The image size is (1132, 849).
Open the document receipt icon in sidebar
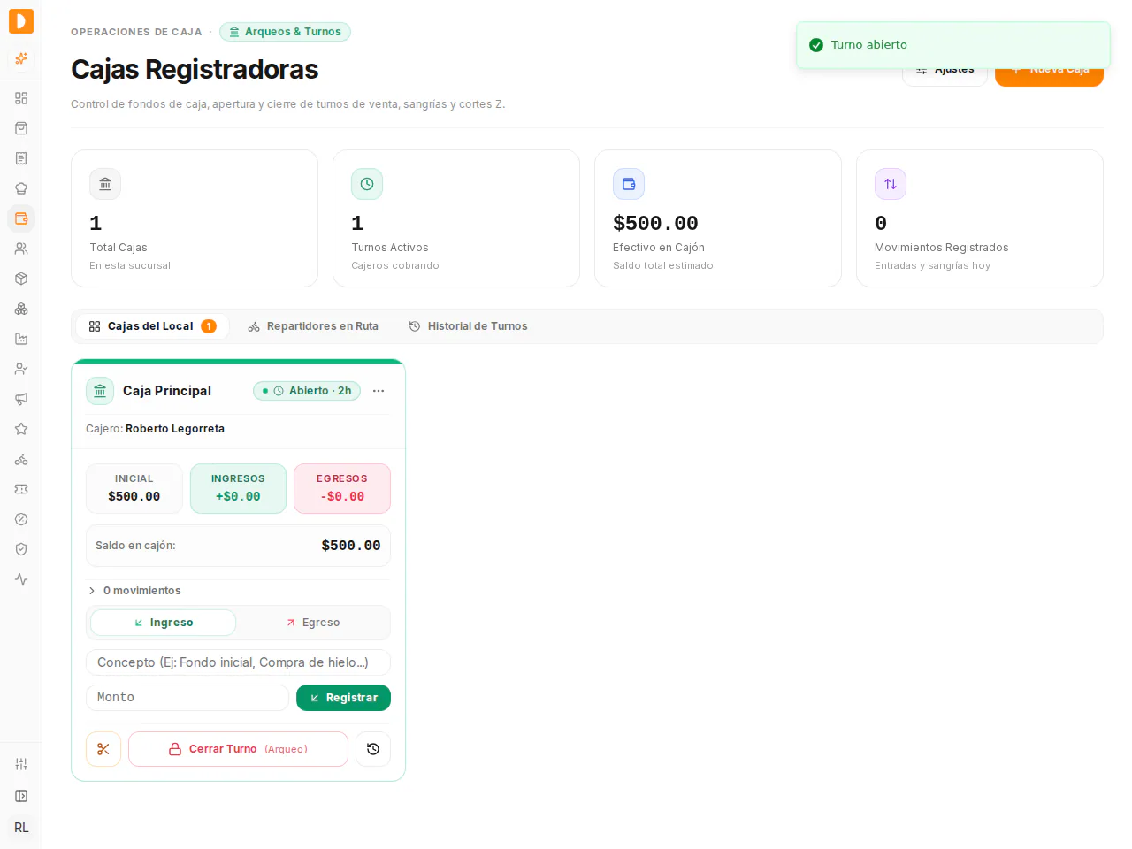21,158
